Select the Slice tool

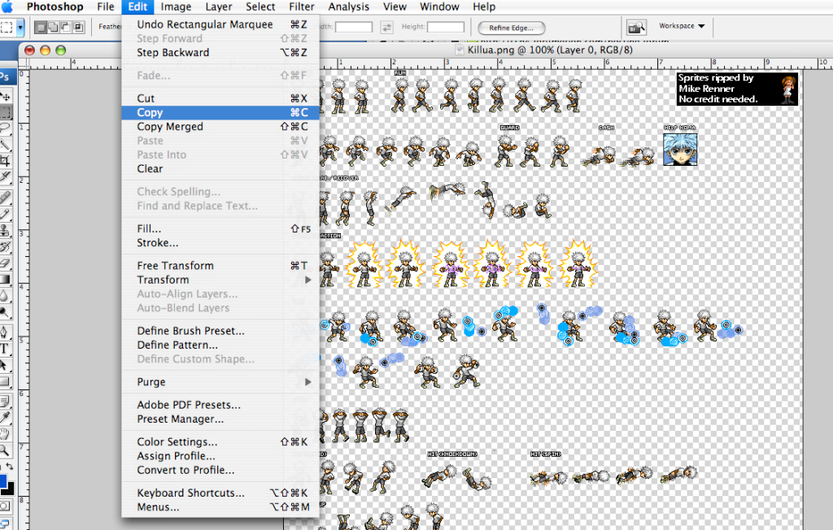coord(6,176)
